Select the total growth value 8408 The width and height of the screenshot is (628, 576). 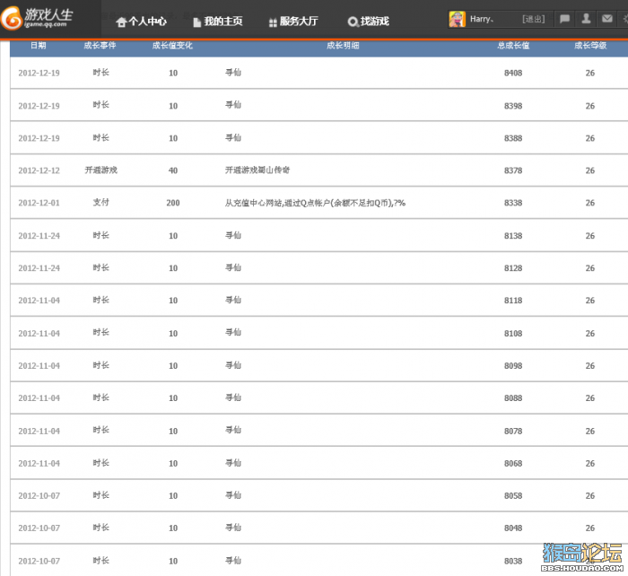coord(513,73)
